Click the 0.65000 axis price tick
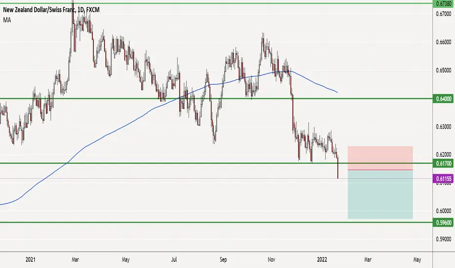The height and width of the screenshot is (268, 455). (x=444, y=70)
